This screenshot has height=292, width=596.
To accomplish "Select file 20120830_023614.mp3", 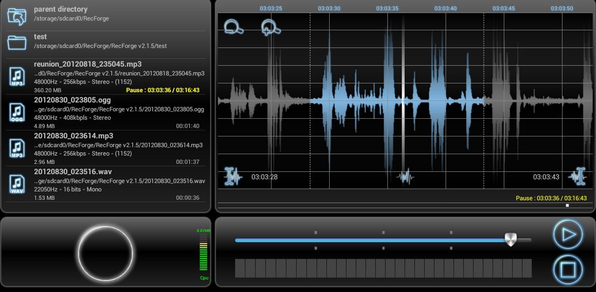I will [106, 148].
